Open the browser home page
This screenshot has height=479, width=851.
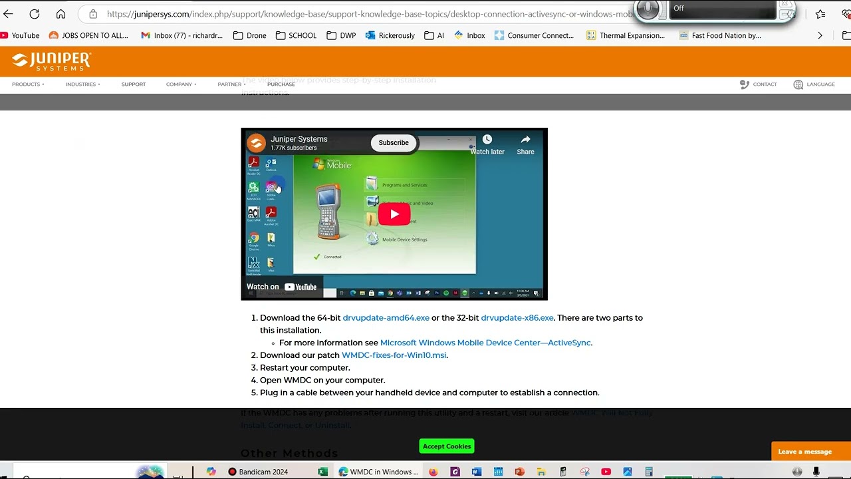(61, 14)
